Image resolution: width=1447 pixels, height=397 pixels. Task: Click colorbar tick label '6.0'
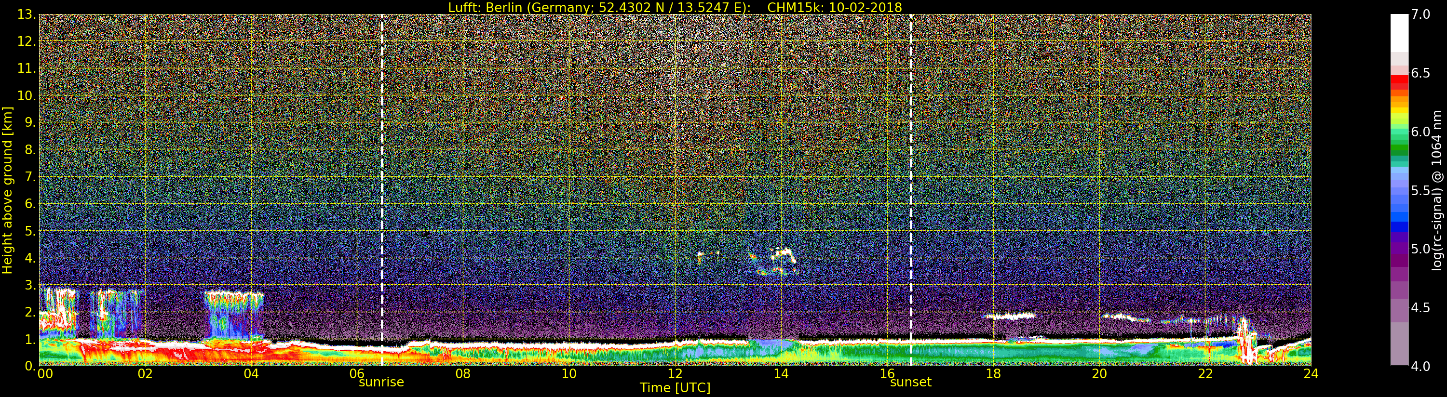coord(1420,132)
